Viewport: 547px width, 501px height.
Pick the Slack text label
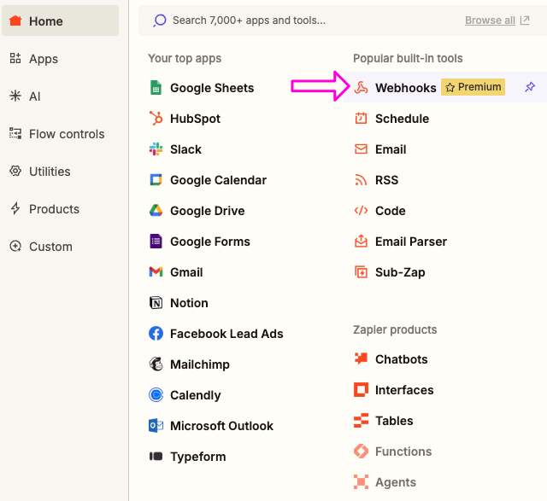tap(185, 149)
